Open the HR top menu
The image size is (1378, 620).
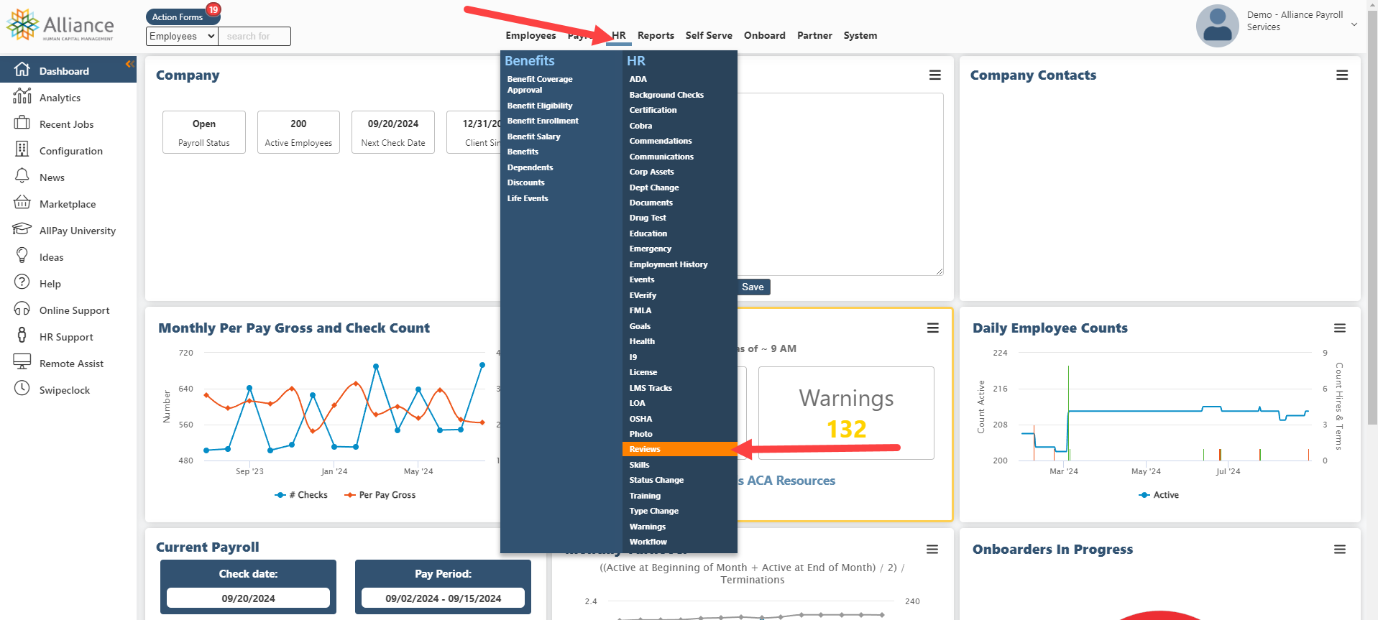coord(619,35)
